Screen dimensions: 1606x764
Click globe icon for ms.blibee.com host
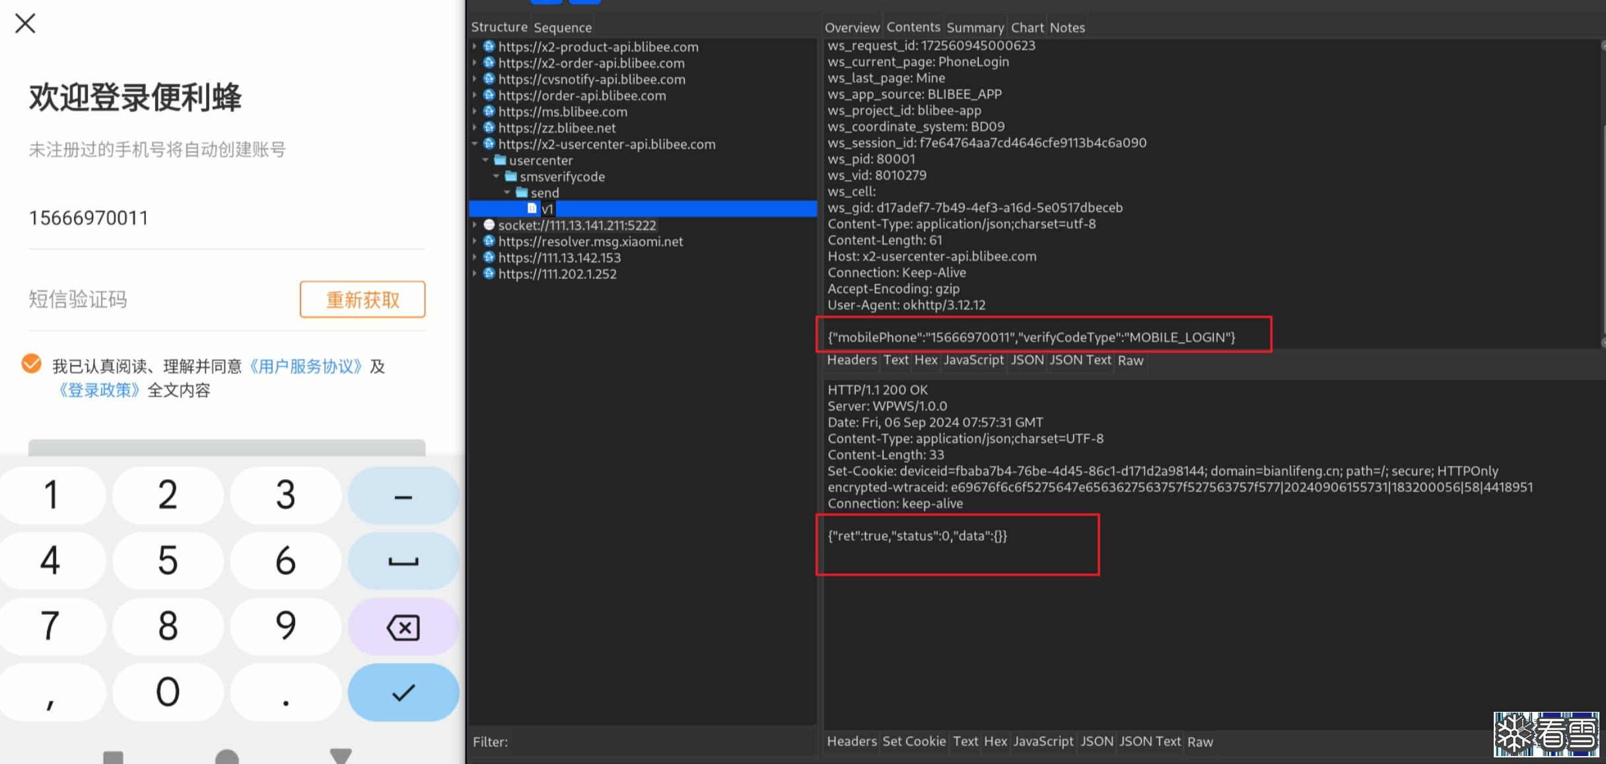coord(489,111)
